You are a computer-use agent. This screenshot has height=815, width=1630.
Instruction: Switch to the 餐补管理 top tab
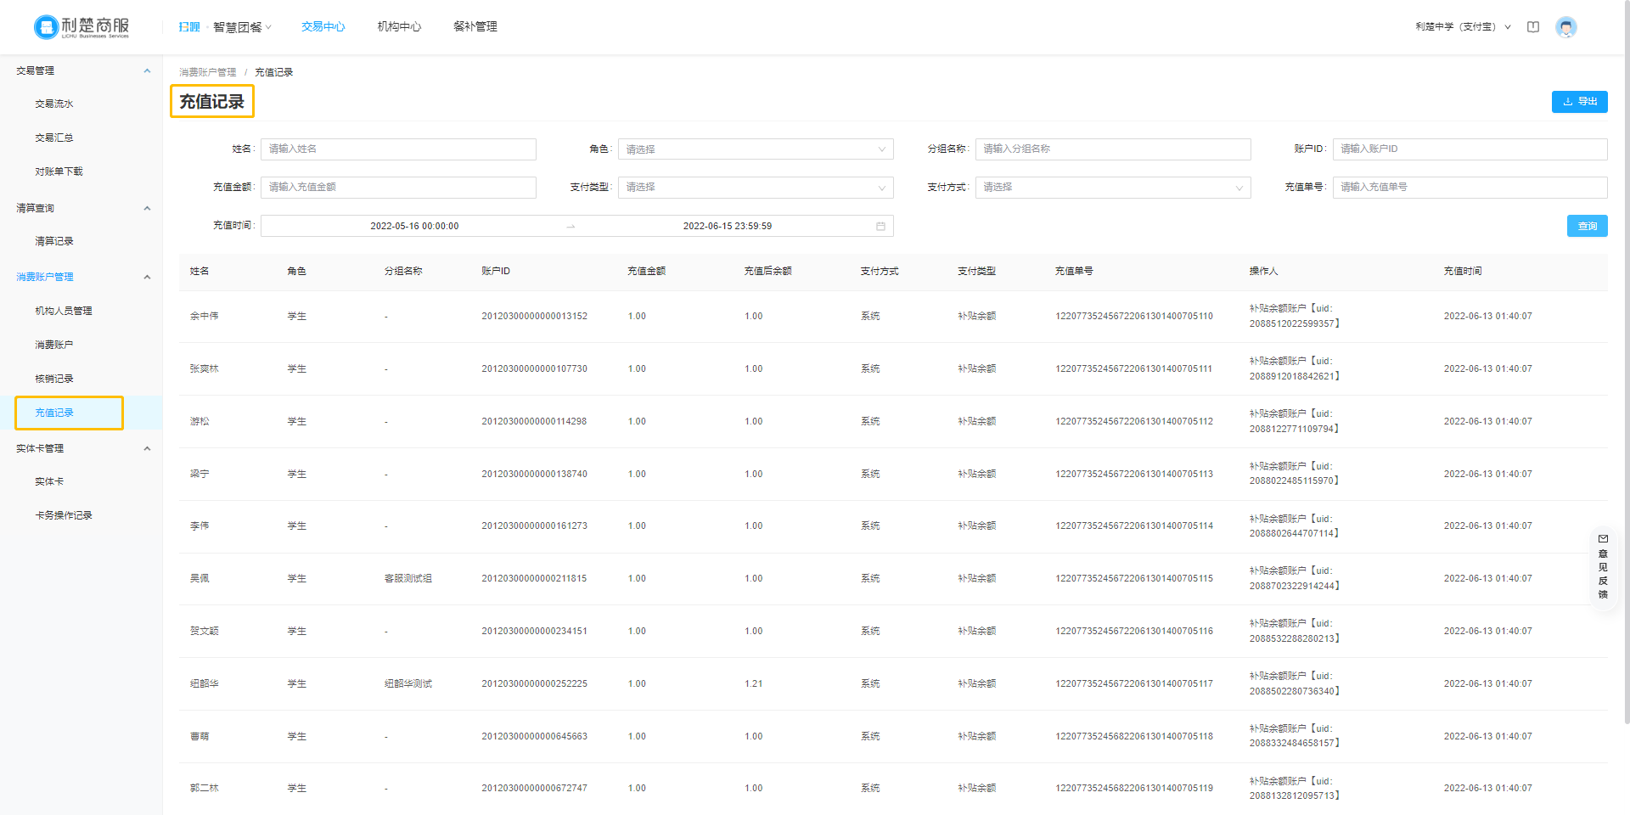click(x=475, y=27)
